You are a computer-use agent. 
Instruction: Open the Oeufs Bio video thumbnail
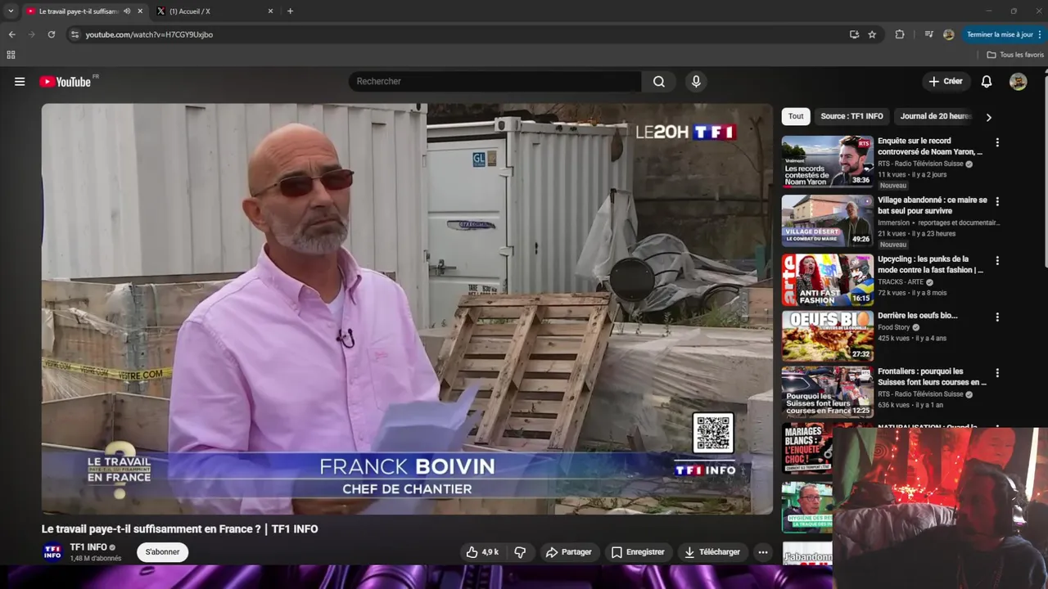[827, 336]
